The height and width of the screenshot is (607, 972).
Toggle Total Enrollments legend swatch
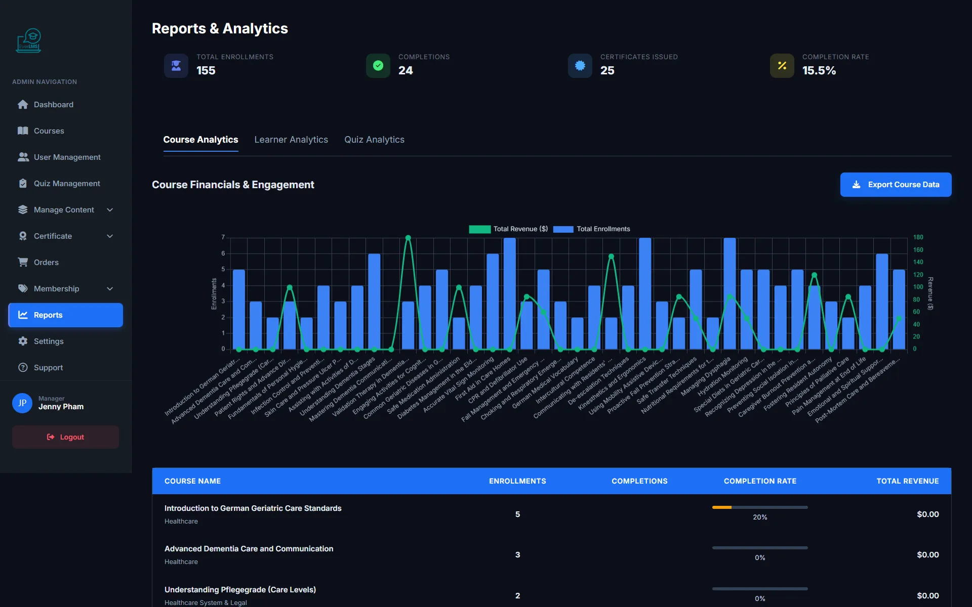(x=563, y=229)
